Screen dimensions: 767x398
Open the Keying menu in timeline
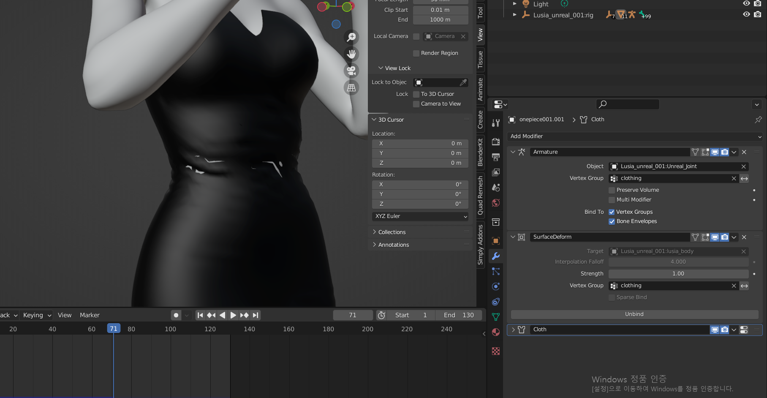(x=37, y=315)
